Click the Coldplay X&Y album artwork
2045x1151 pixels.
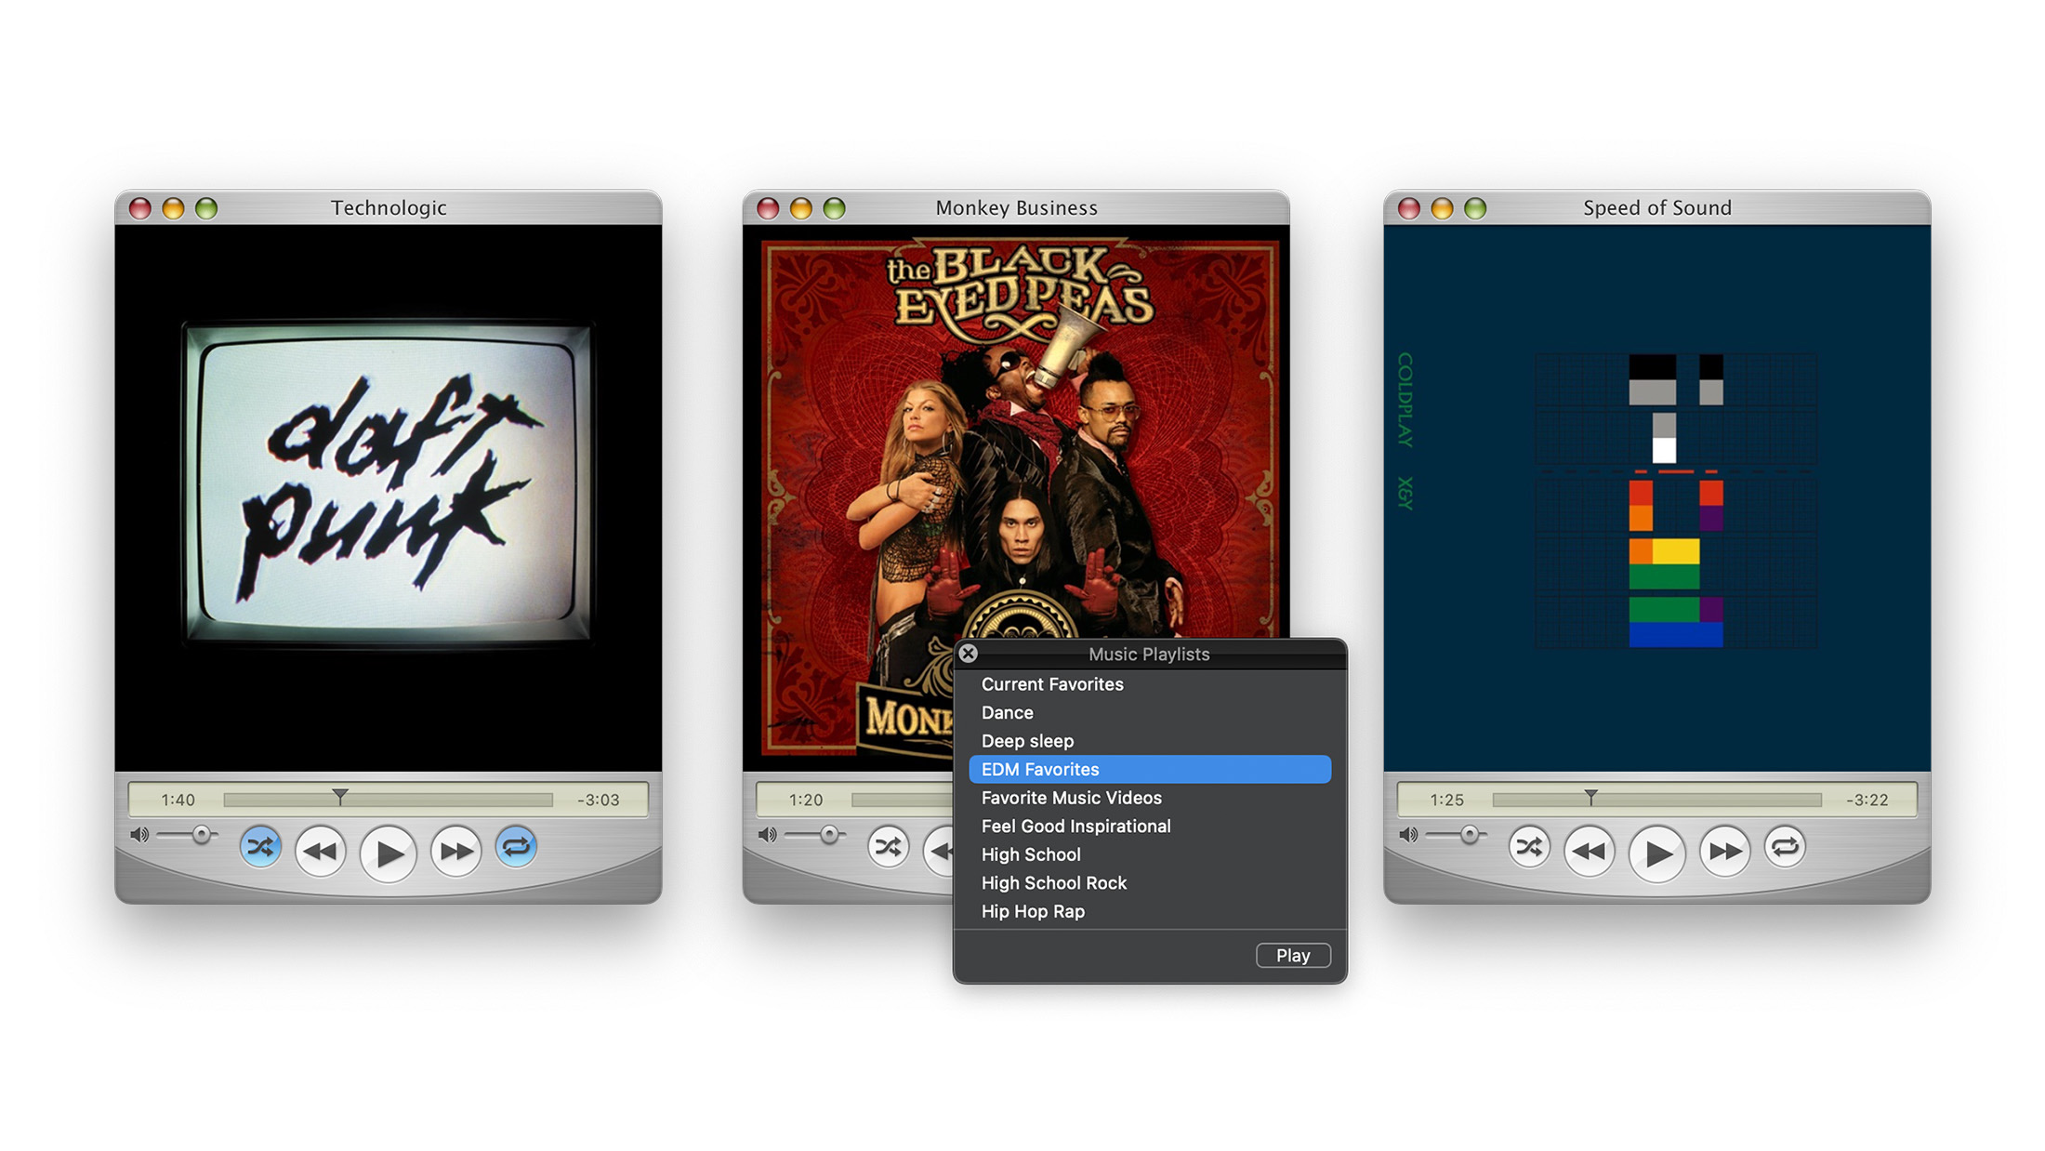(1657, 497)
